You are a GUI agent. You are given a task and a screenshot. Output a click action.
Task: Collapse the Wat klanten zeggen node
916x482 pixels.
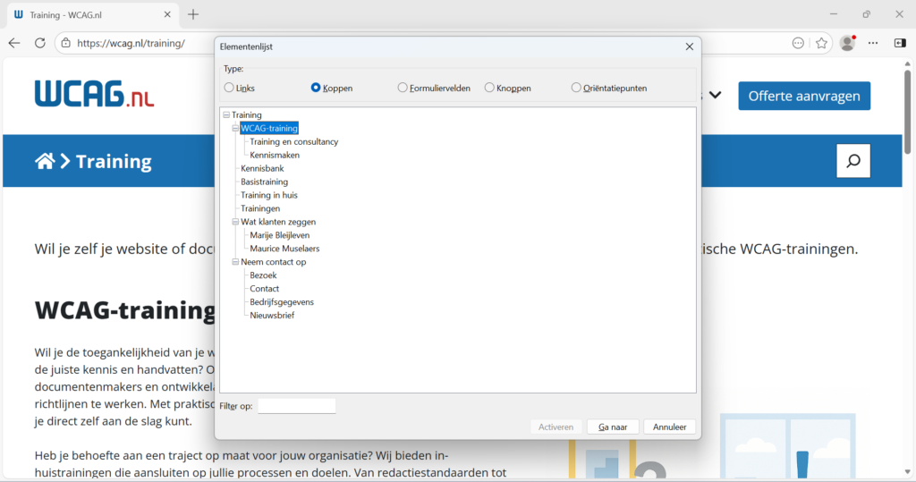point(235,222)
